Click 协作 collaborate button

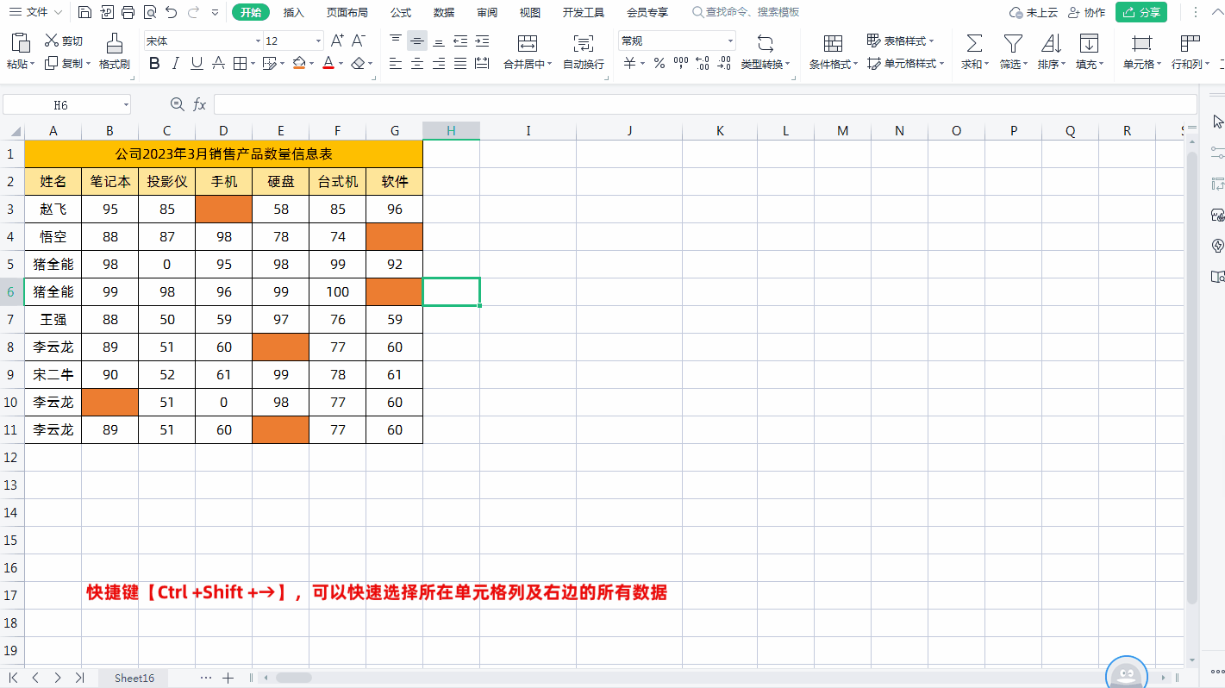click(x=1086, y=12)
